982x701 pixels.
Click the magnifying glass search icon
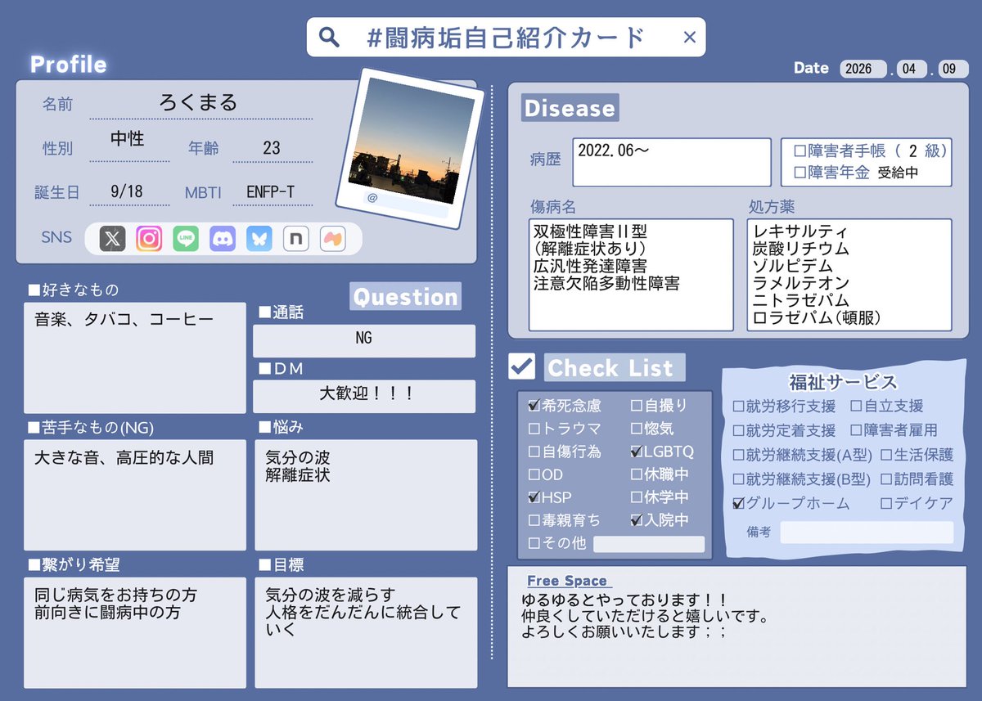coord(329,37)
